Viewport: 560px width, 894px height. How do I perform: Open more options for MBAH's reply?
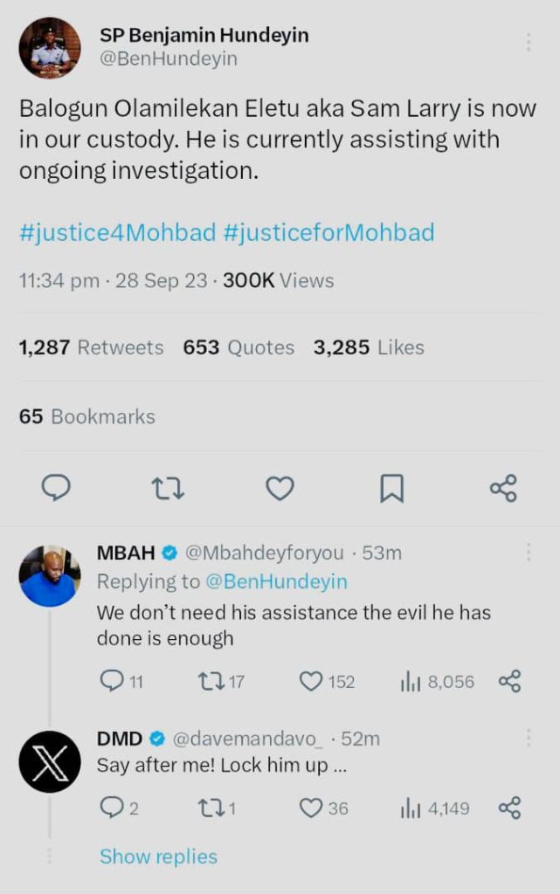point(528,552)
